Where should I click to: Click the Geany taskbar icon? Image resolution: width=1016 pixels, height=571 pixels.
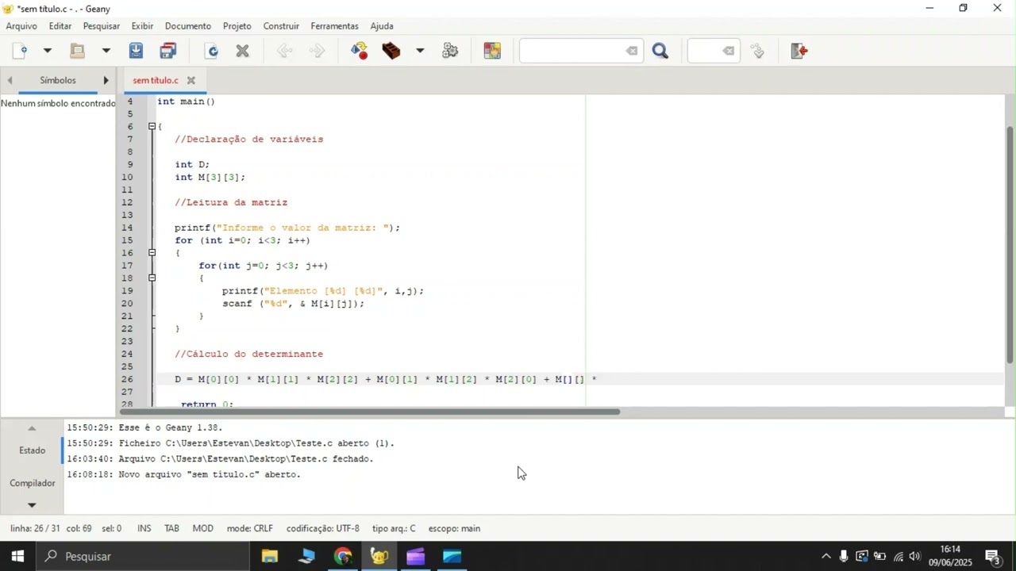379,557
